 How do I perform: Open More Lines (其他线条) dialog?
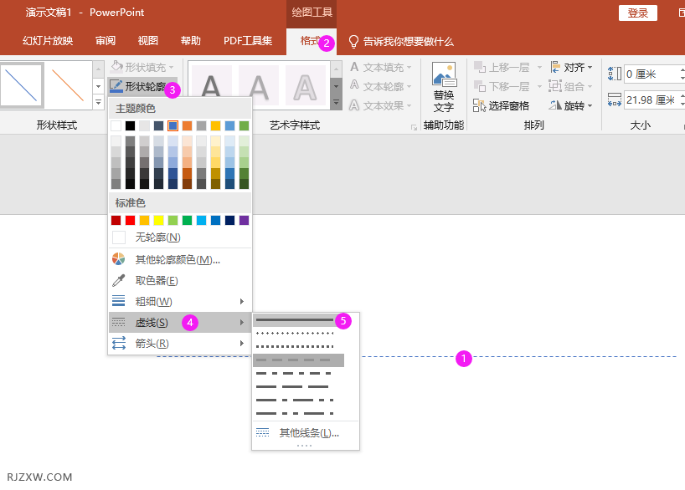pos(306,433)
